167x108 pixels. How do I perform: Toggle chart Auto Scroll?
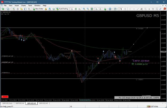pos(96,9)
